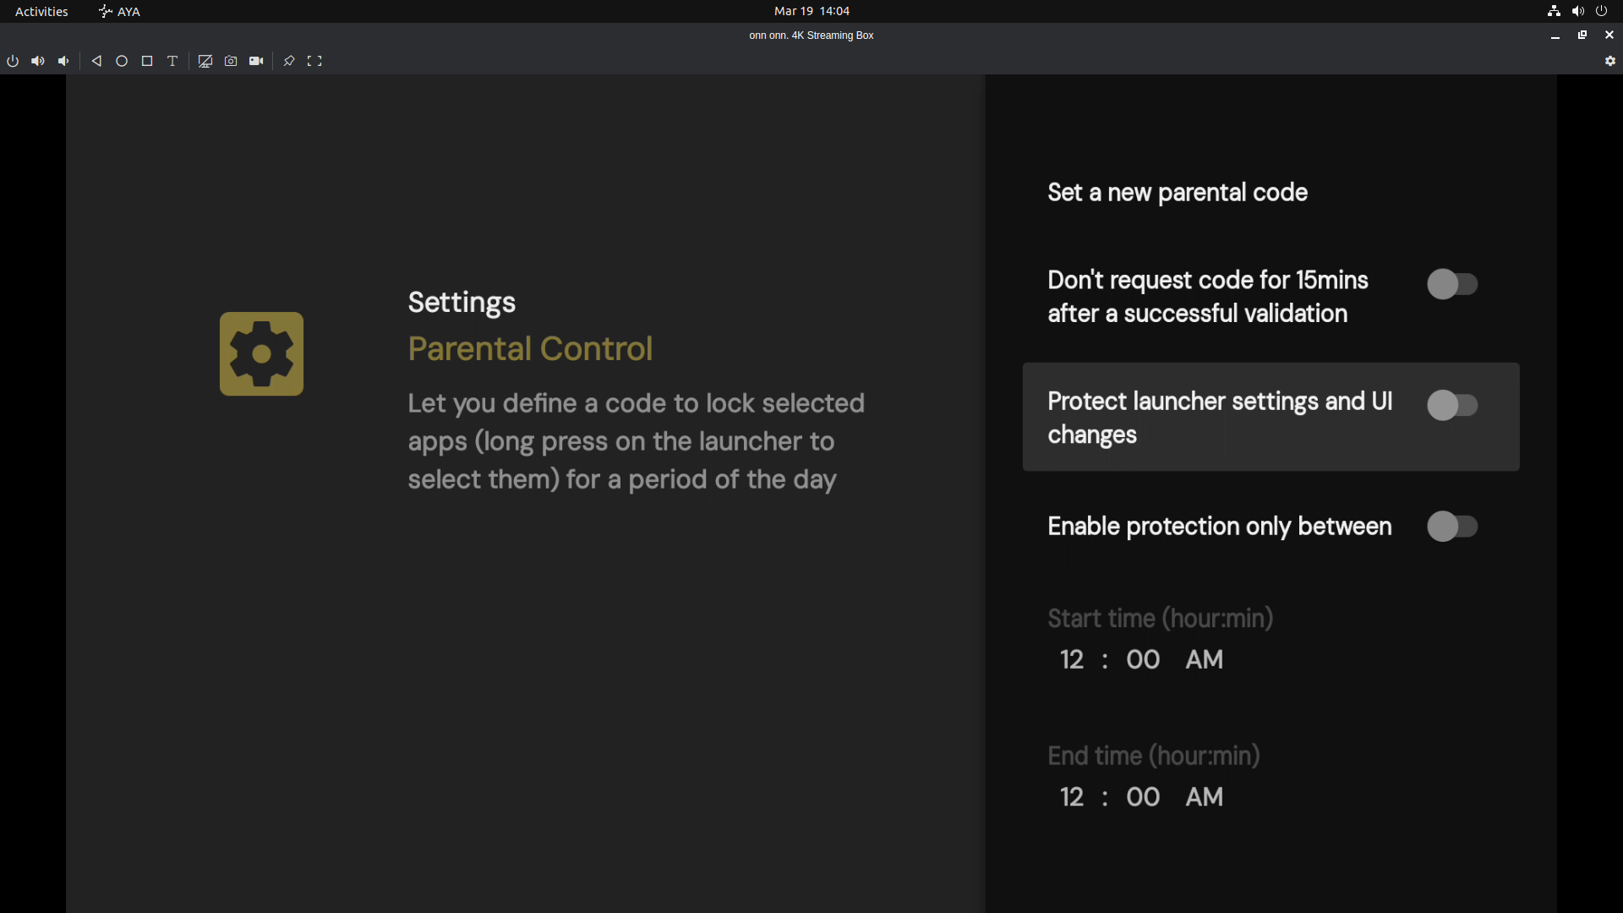Tap the recent apps square icon
The image size is (1623, 913).
(x=147, y=61)
